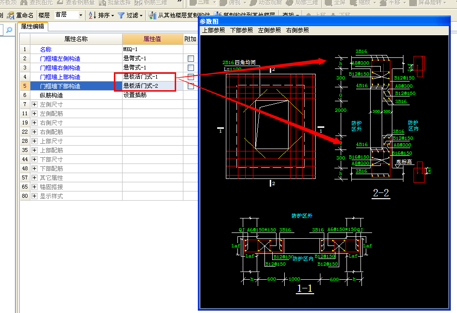This screenshot has height=313, width=457.
Task: Click the 局部三维 toolbar item
Action: pos(302,3)
